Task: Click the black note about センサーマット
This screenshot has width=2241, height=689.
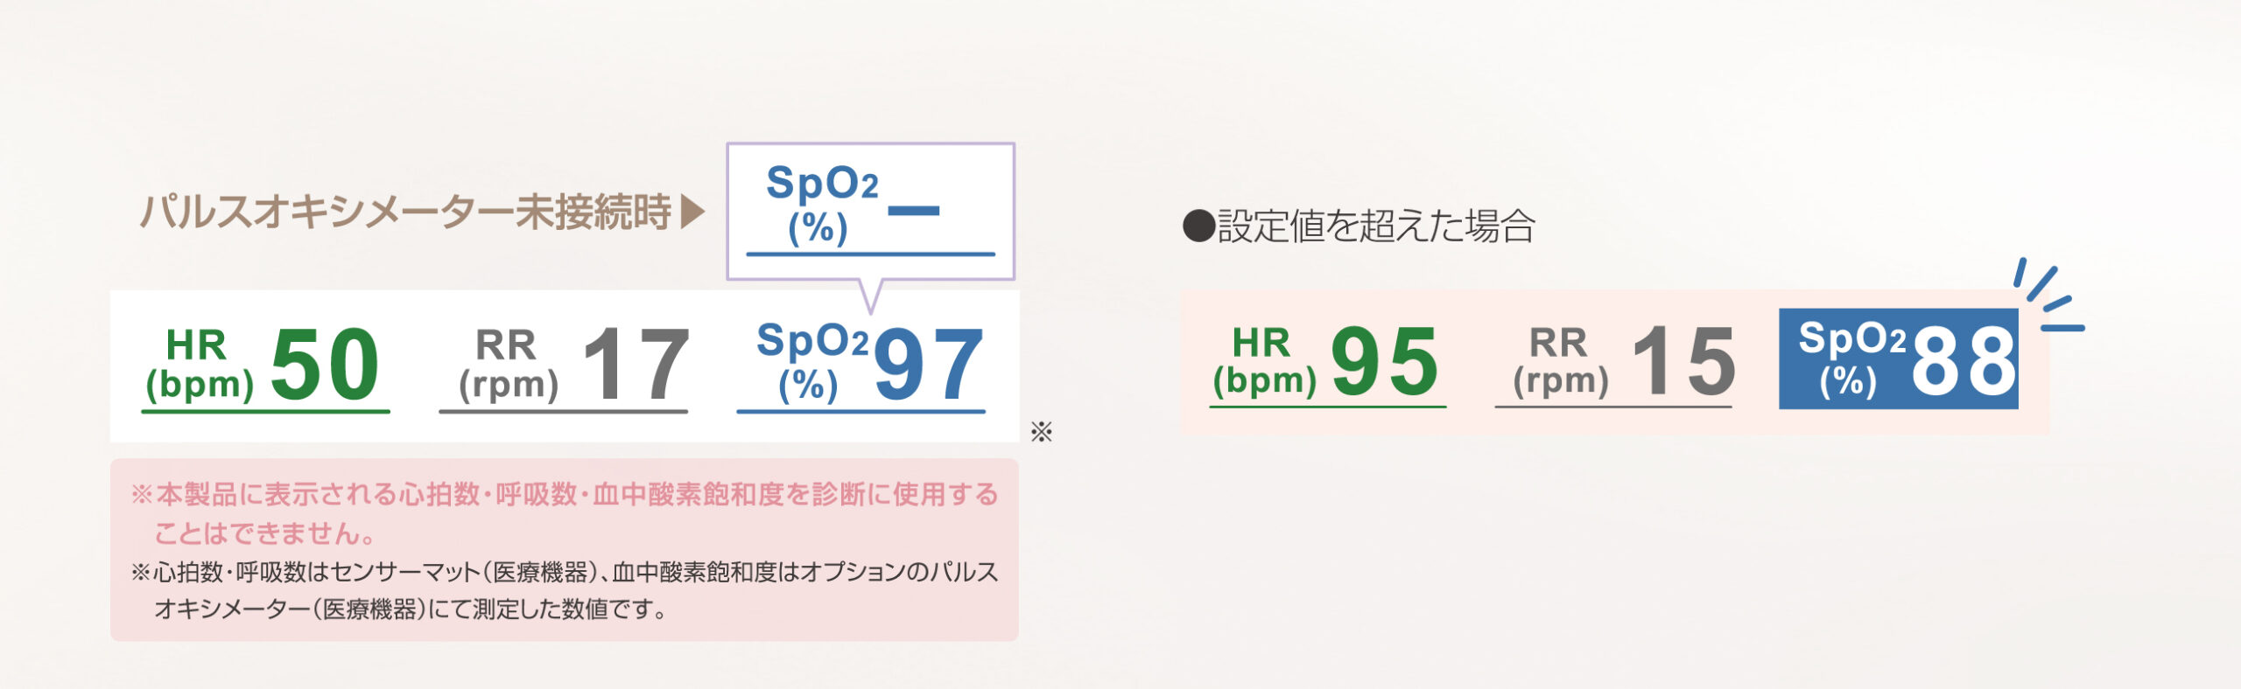Action: tap(565, 590)
